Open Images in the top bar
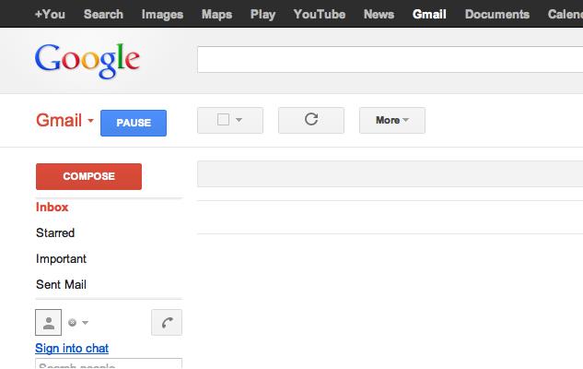This screenshot has width=583, height=369. 162,14
